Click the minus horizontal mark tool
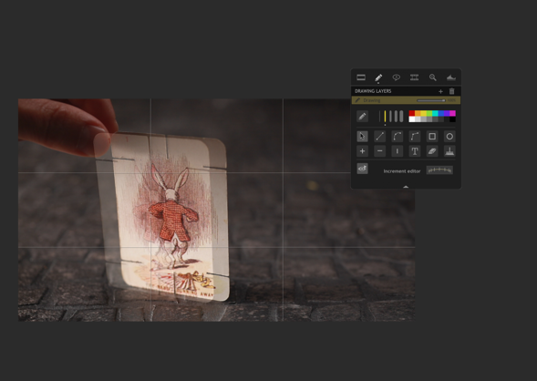537x381 pixels. tap(380, 151)
